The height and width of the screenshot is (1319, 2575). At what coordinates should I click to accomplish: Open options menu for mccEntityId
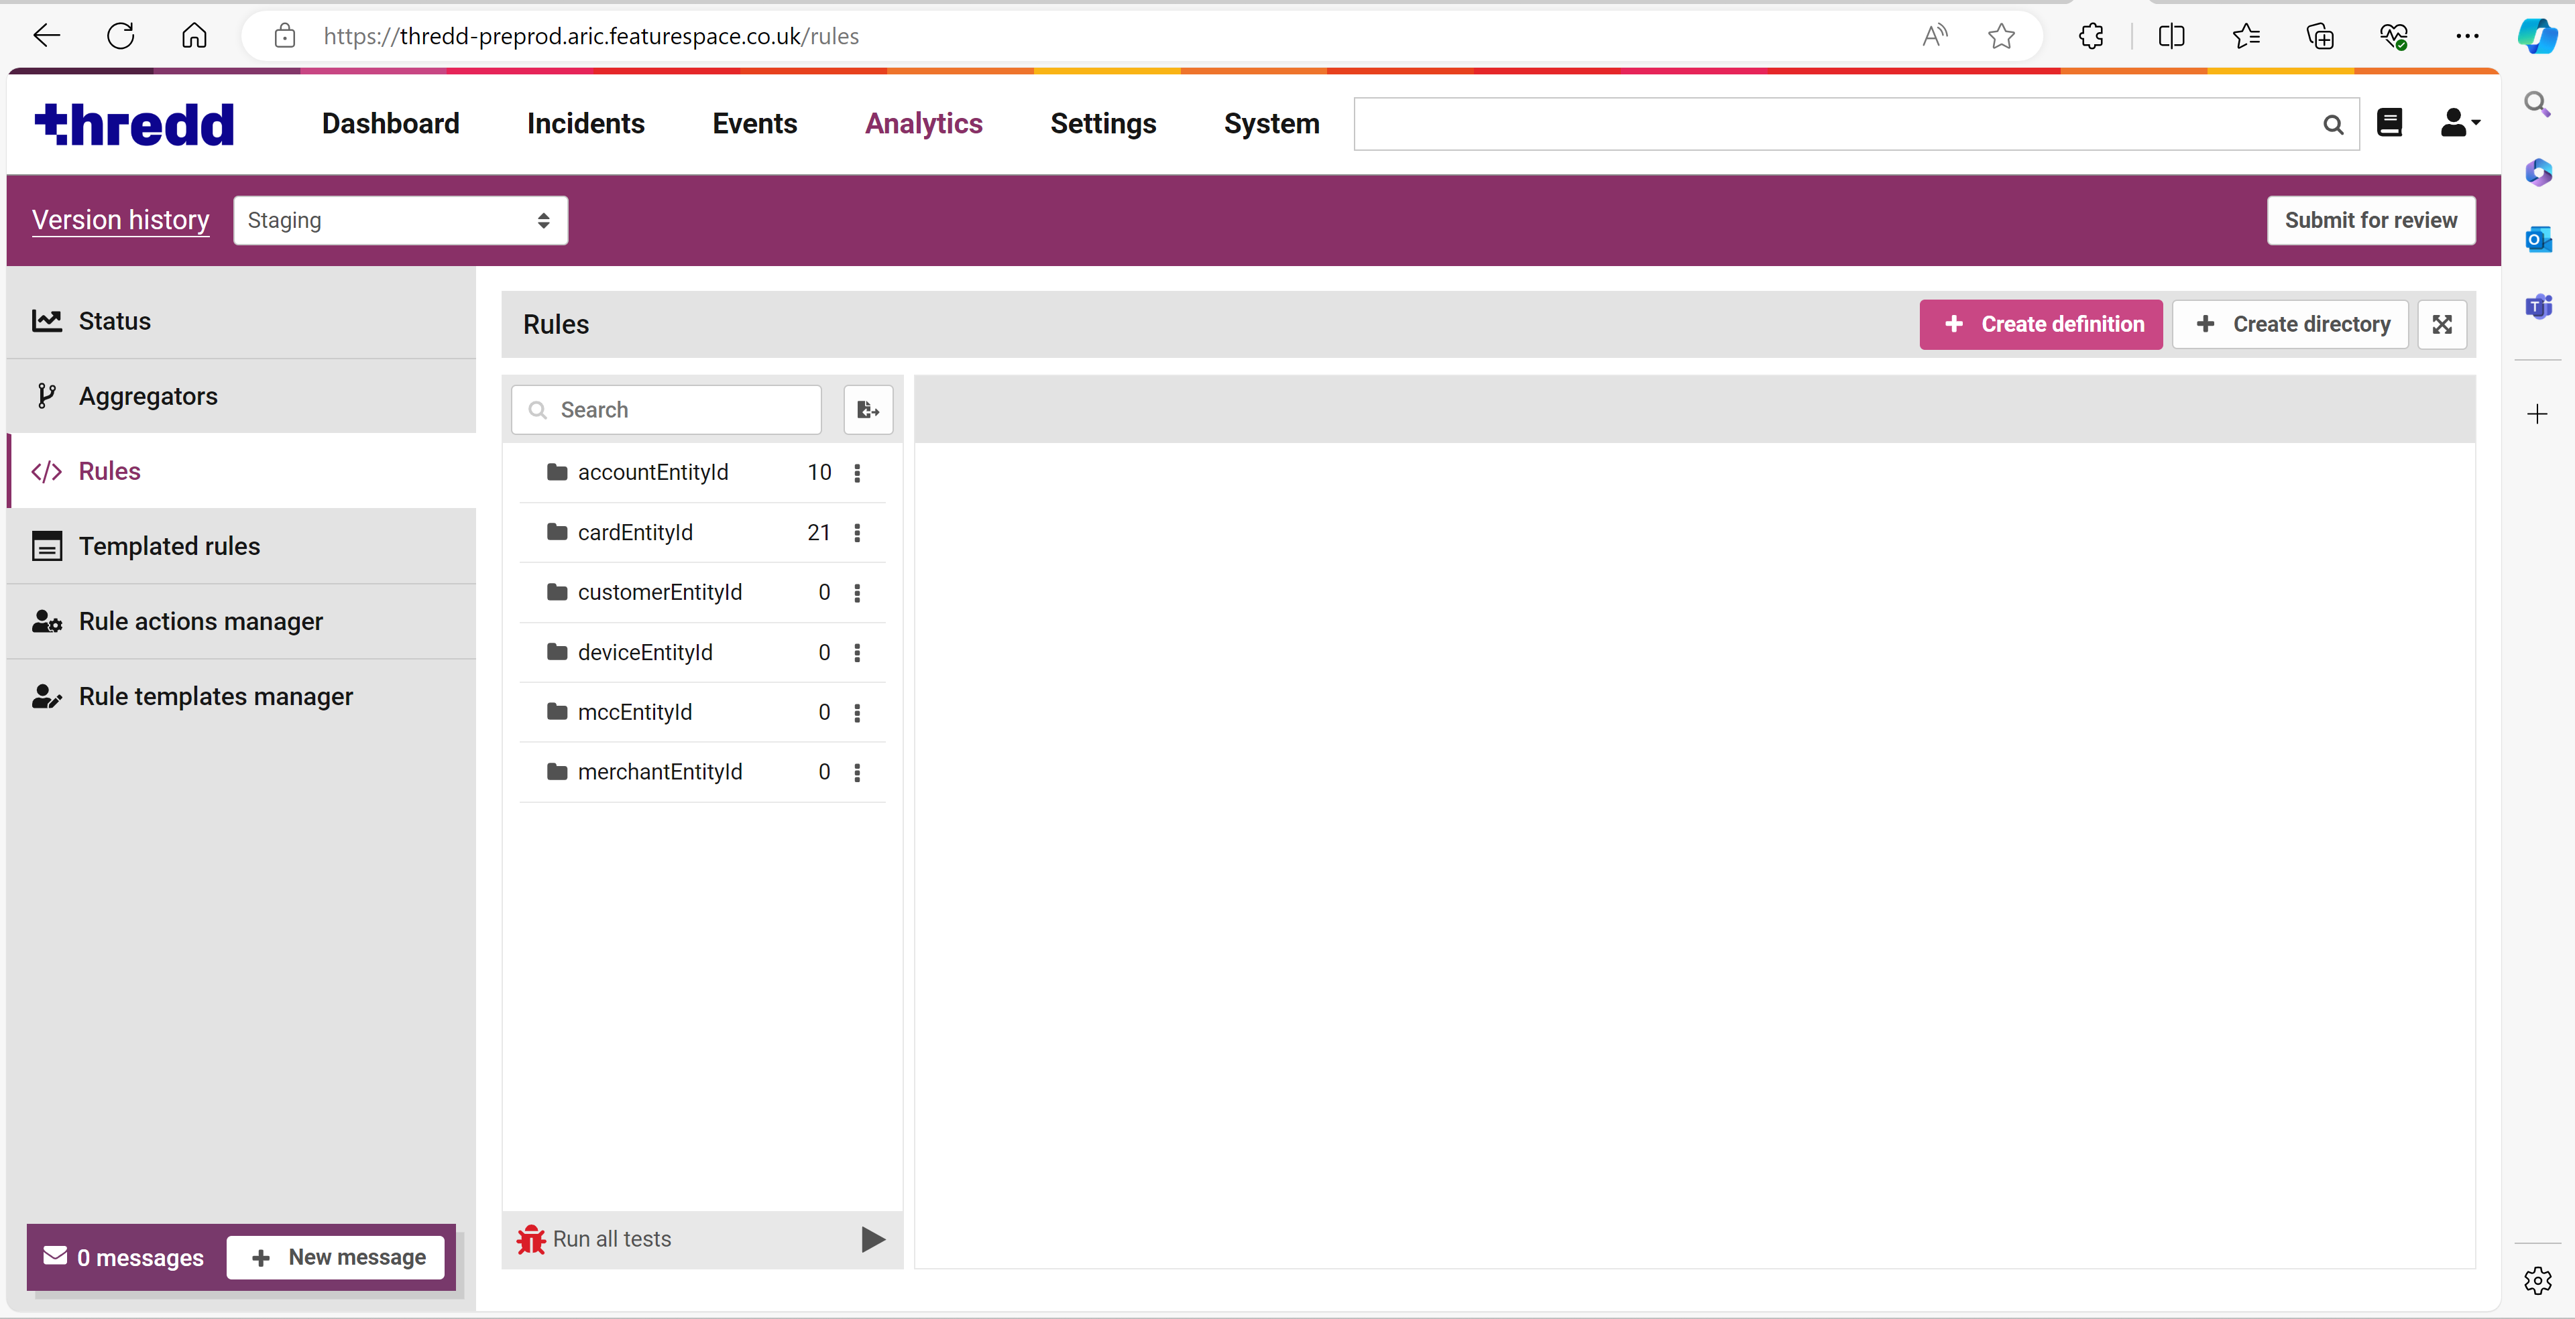click(857, 712)
